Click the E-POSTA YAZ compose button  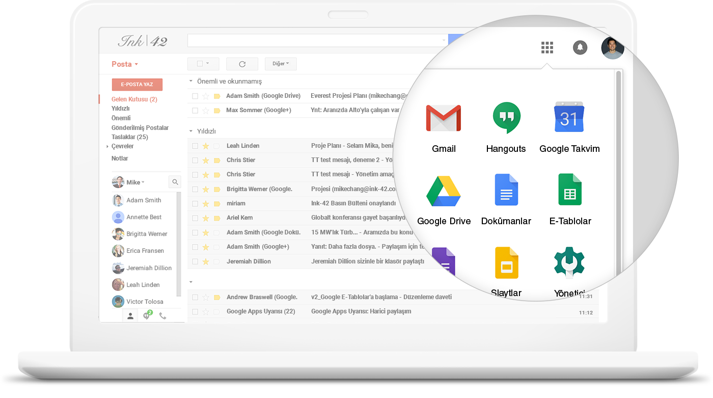pyautogui.click(x=137, y=85)
